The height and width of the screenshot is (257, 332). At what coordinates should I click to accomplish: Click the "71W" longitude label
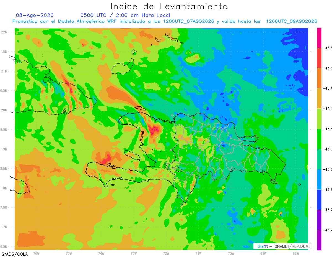pyautogui.click(x=198, y=253)
